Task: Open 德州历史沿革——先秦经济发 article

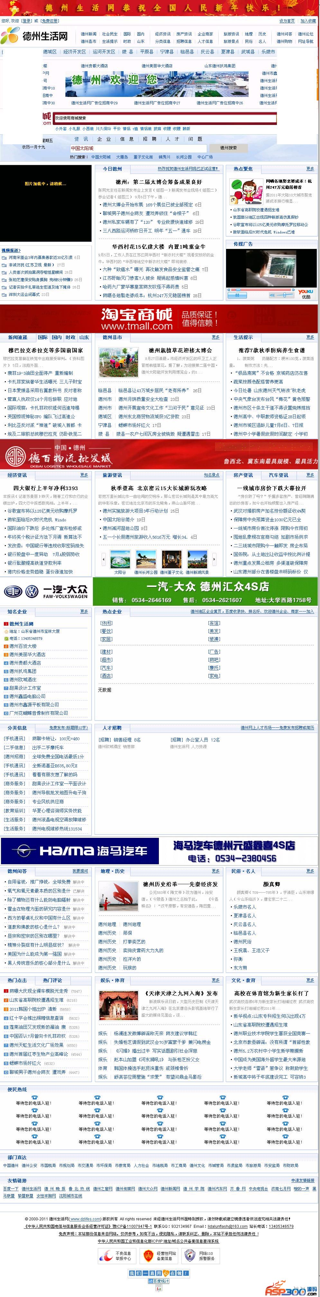Action: coord(180,884)
